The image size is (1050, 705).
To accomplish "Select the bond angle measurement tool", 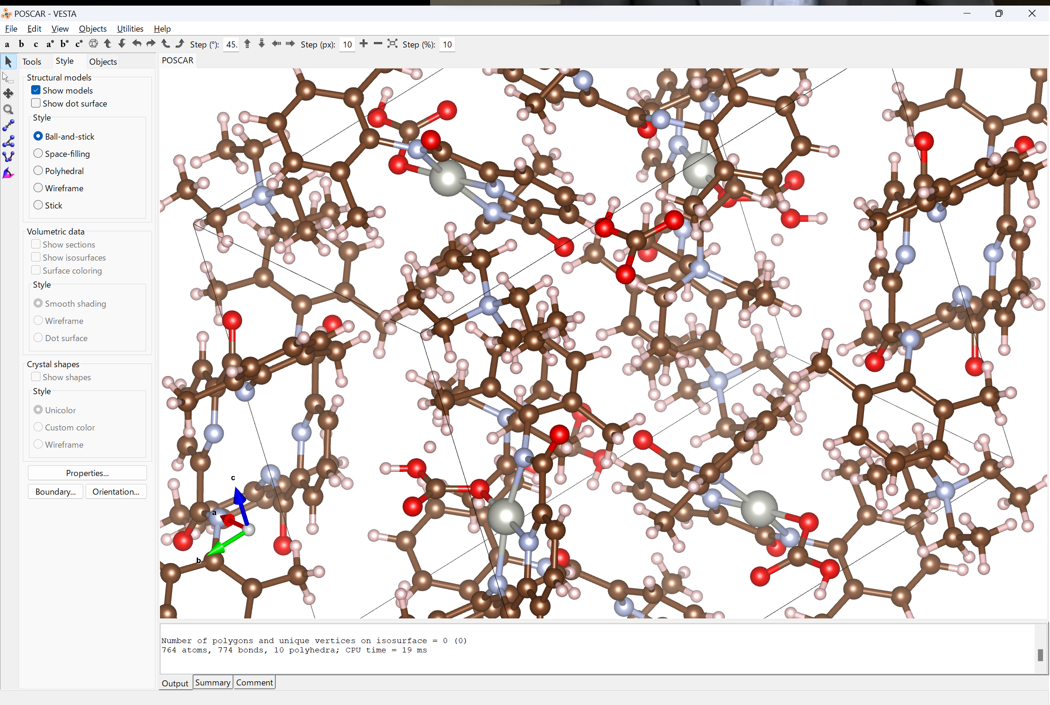I will pyautogui.click(x=8, y=141).
